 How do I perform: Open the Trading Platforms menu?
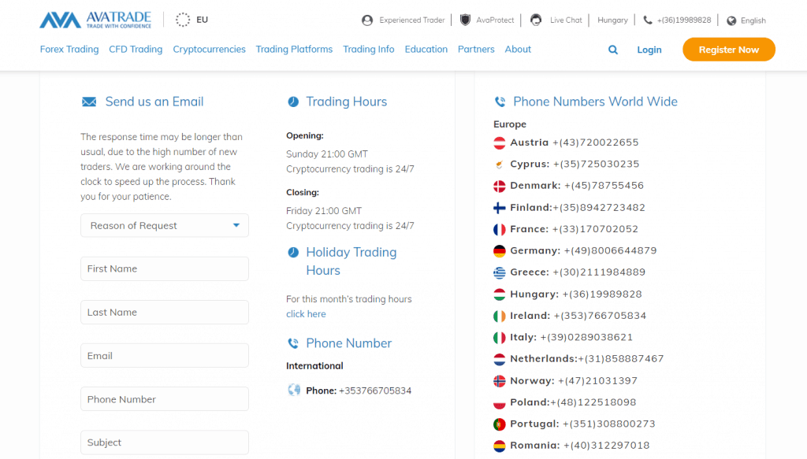(294, 50)
